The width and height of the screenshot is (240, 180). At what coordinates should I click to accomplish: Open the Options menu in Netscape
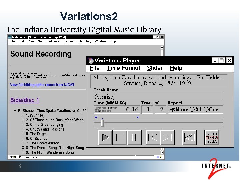click(70, 41)
